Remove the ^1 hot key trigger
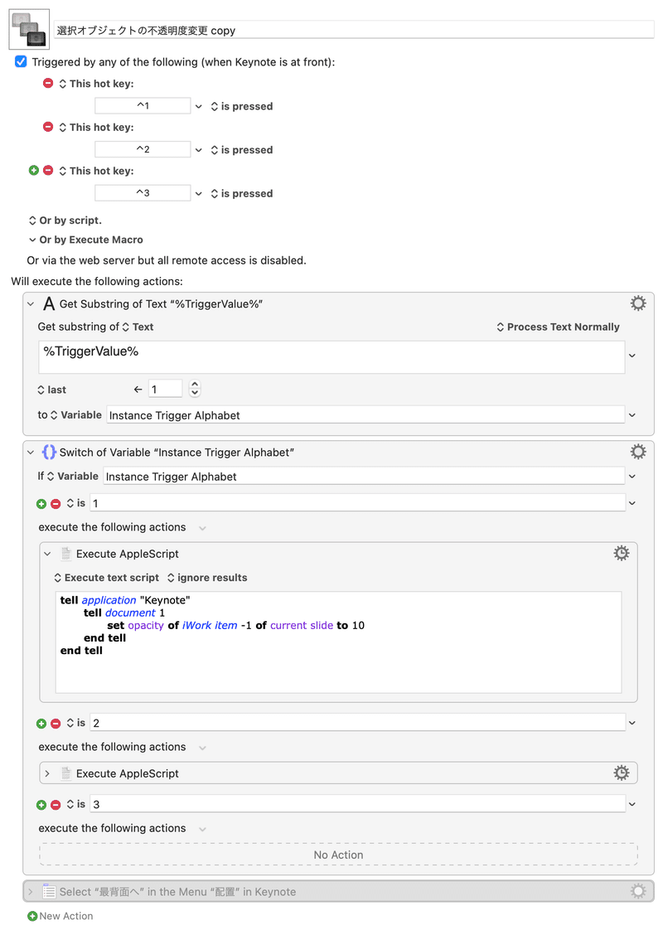 click(48, 83)
